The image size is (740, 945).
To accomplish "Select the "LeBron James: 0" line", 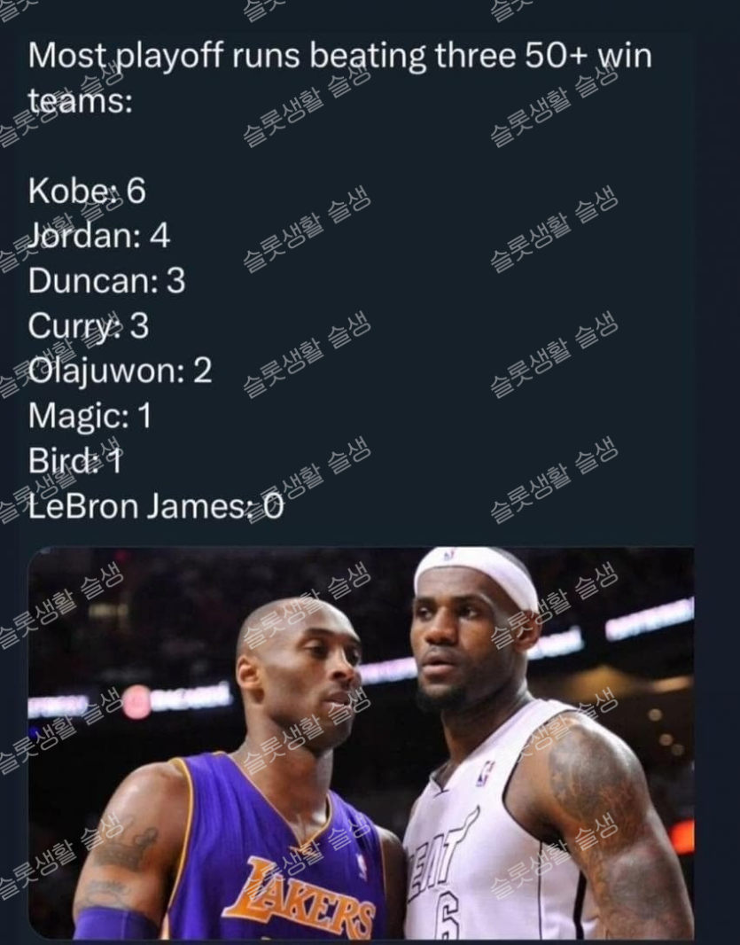I will point(156,506).
